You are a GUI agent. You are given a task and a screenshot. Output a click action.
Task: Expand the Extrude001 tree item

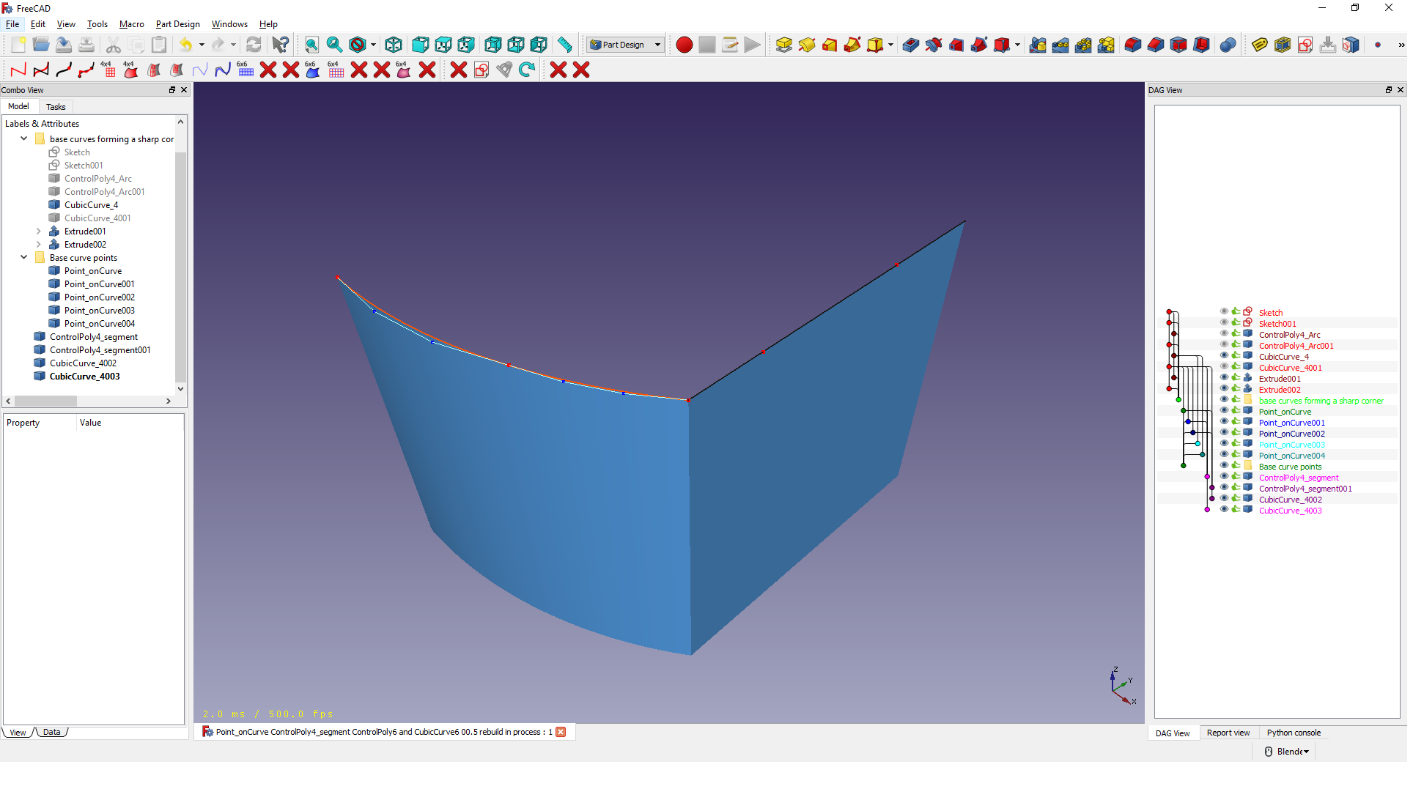pos(37,231)
